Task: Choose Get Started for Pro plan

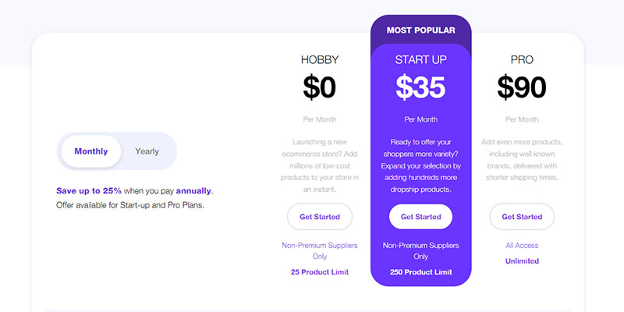Action: (x=522, y=217)
